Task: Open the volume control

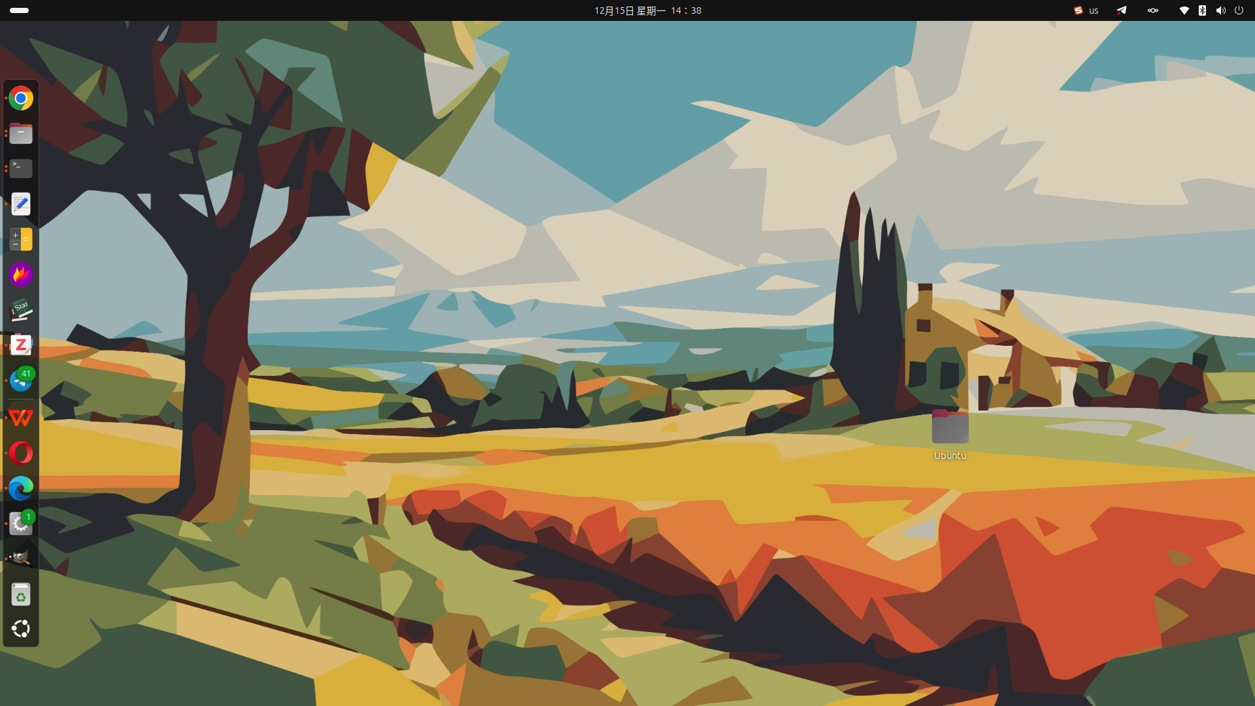Action: (x=1220, y=10)
